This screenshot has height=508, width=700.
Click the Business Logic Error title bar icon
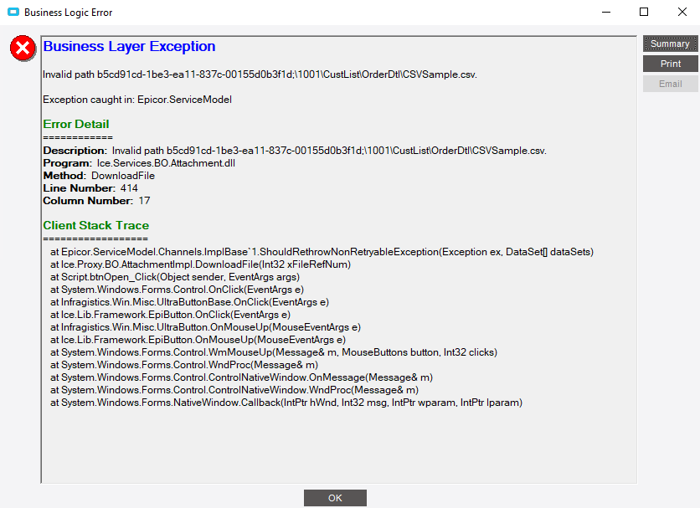coord(12,12)
